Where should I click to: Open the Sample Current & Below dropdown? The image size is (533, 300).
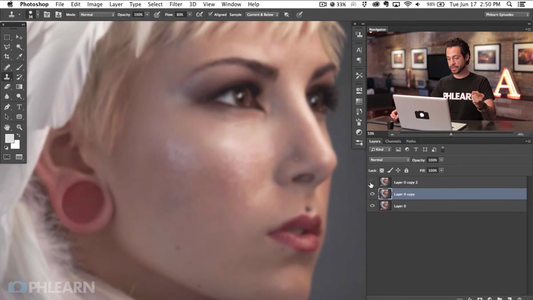click(262, 15)
